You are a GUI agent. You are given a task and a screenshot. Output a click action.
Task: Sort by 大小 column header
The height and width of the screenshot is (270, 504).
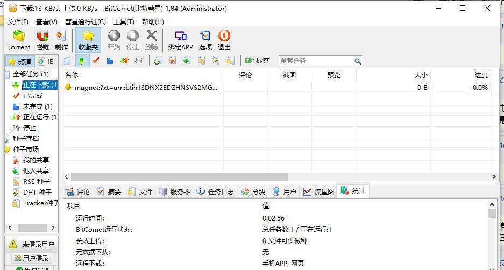(393, 75)
